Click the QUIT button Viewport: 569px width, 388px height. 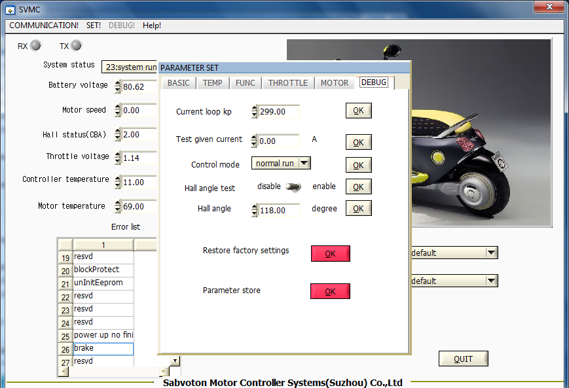pyautogui.click(x=464, y=359)
